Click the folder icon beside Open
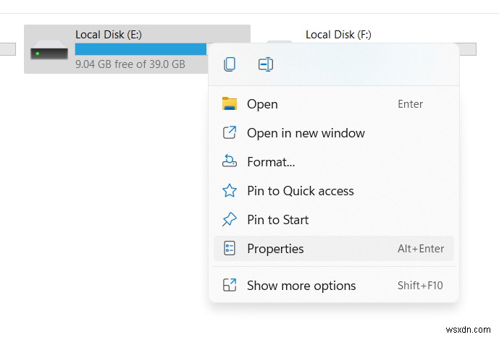Viewport: 499px width, 337px height. click(230, 104)
